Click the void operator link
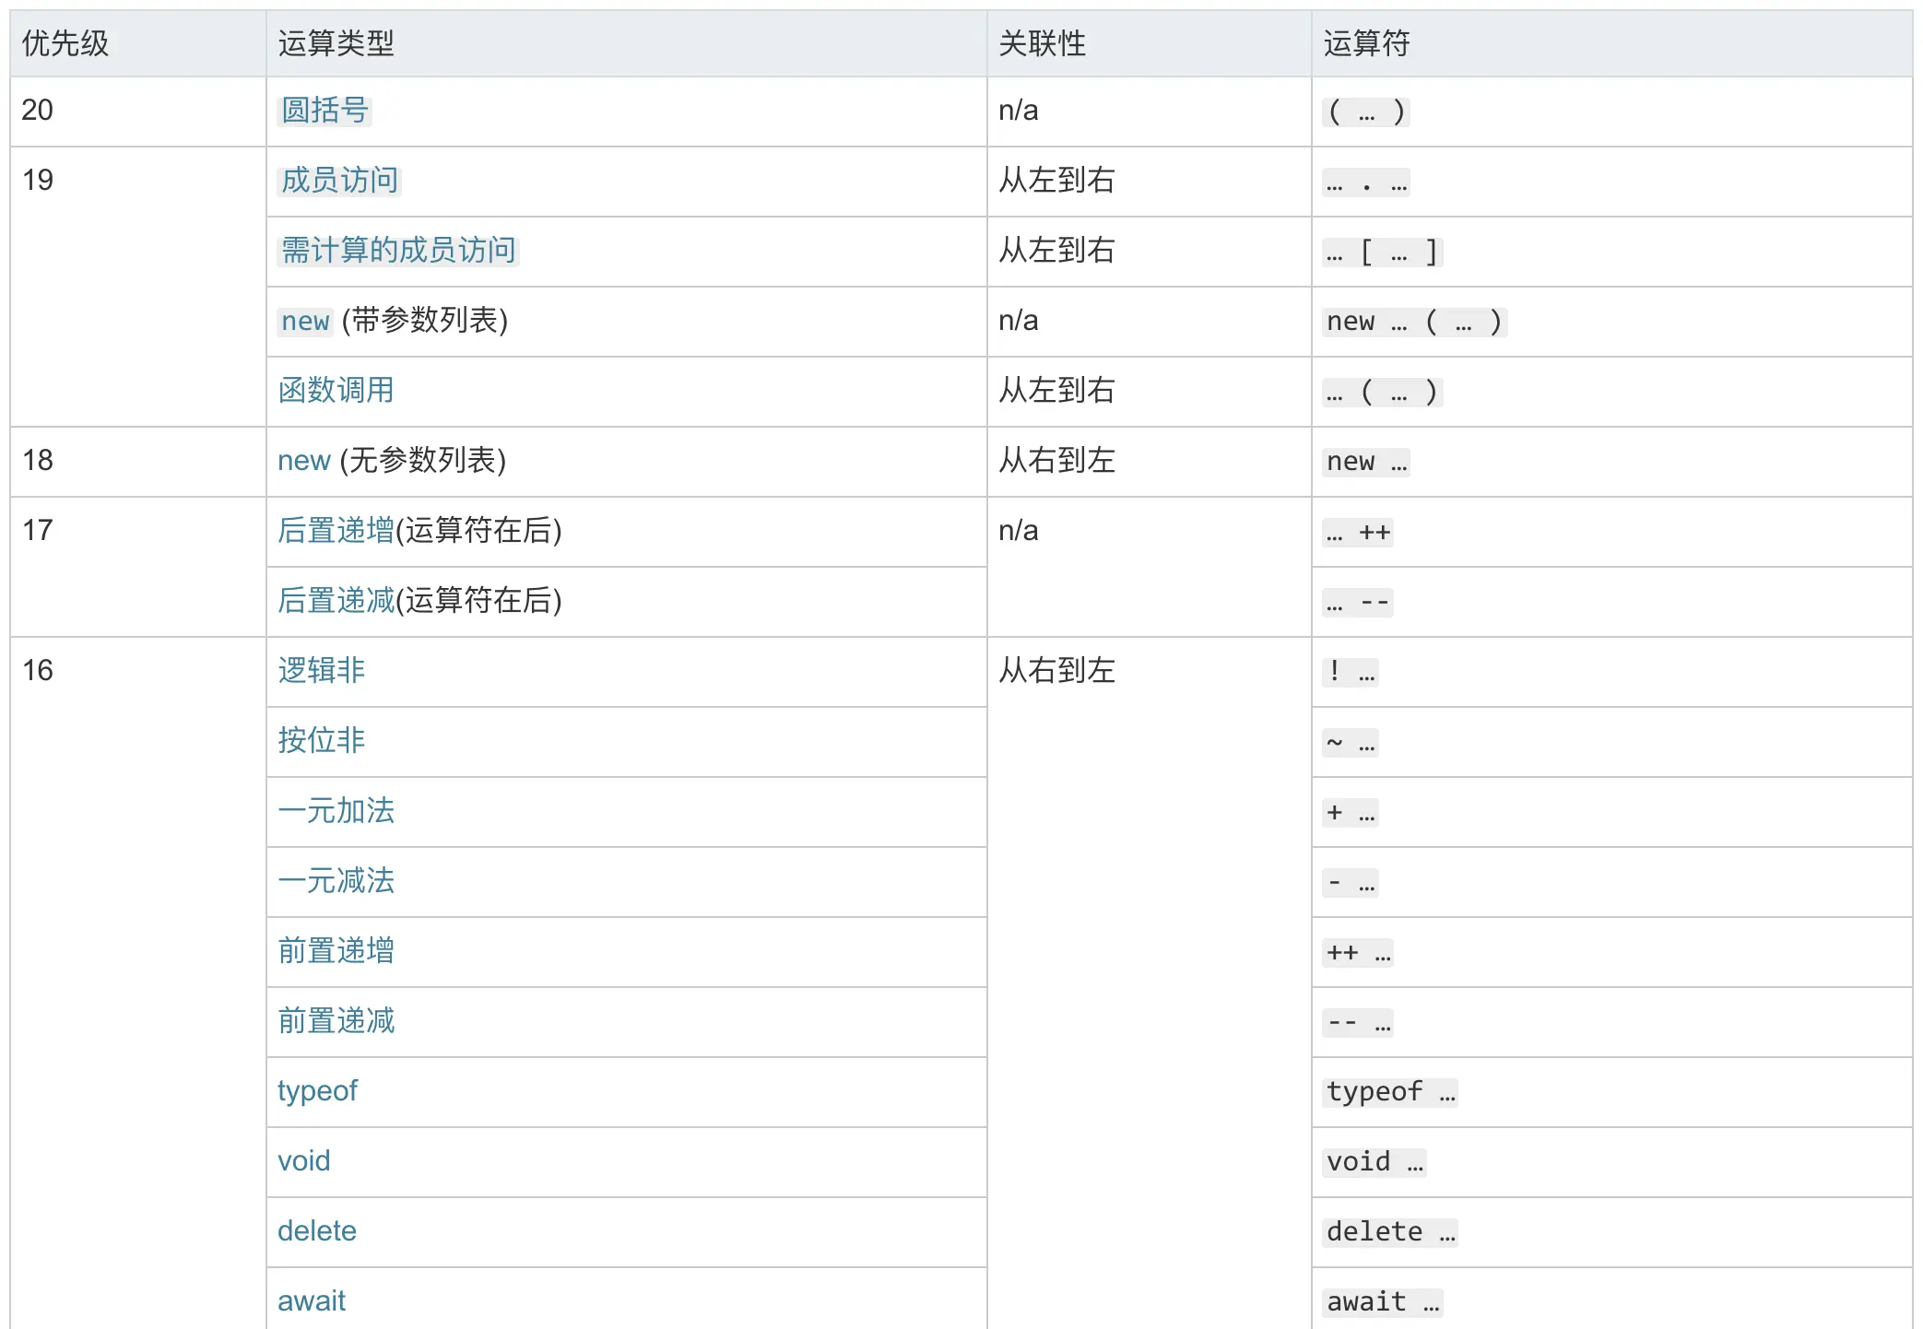Viewport: 1923px width, 1329px height. point(303,1161)
